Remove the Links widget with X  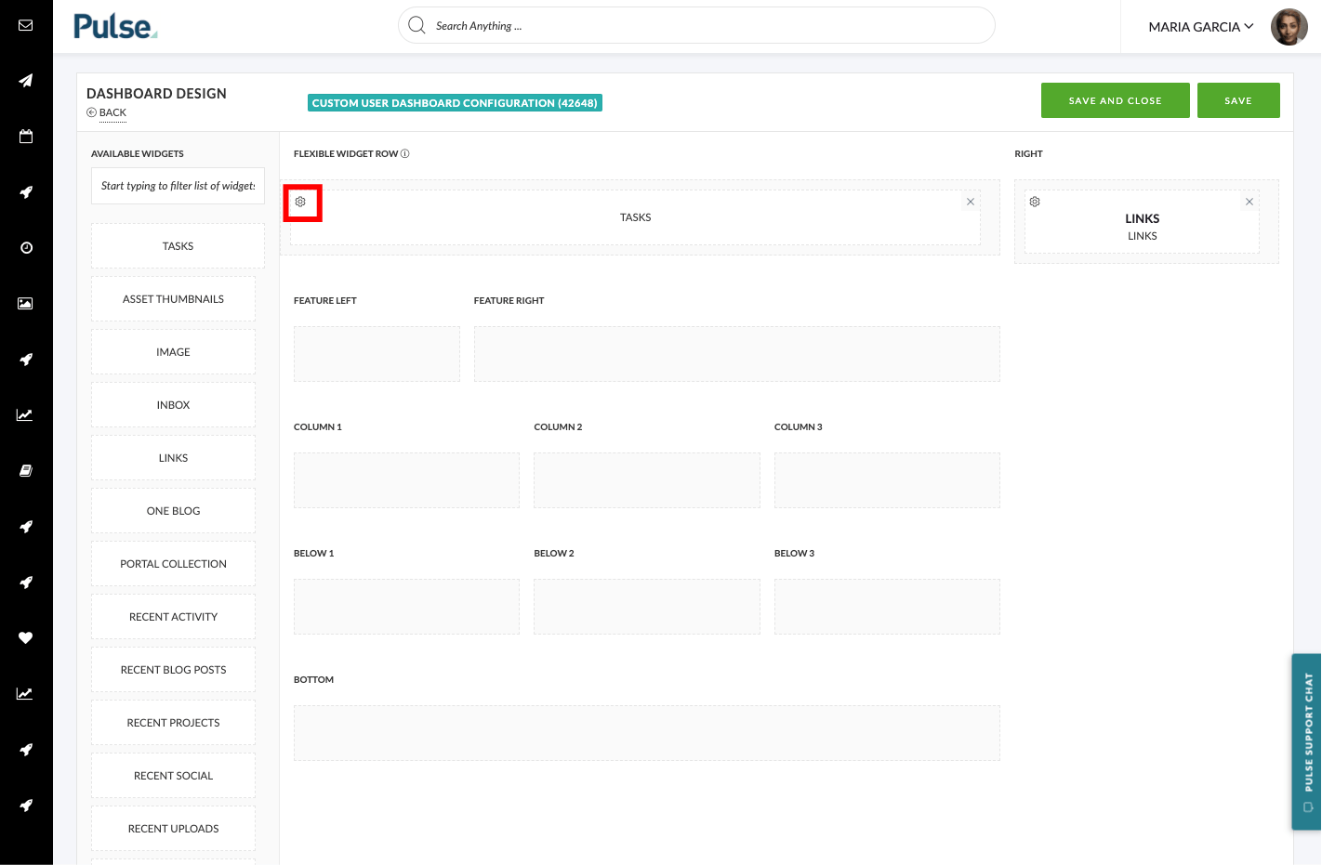pyautogui.click(x=1249, y=202)
